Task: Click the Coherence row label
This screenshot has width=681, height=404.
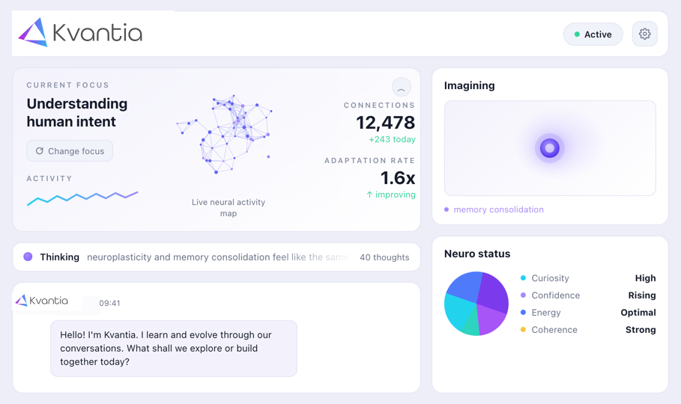Action: 554,330
